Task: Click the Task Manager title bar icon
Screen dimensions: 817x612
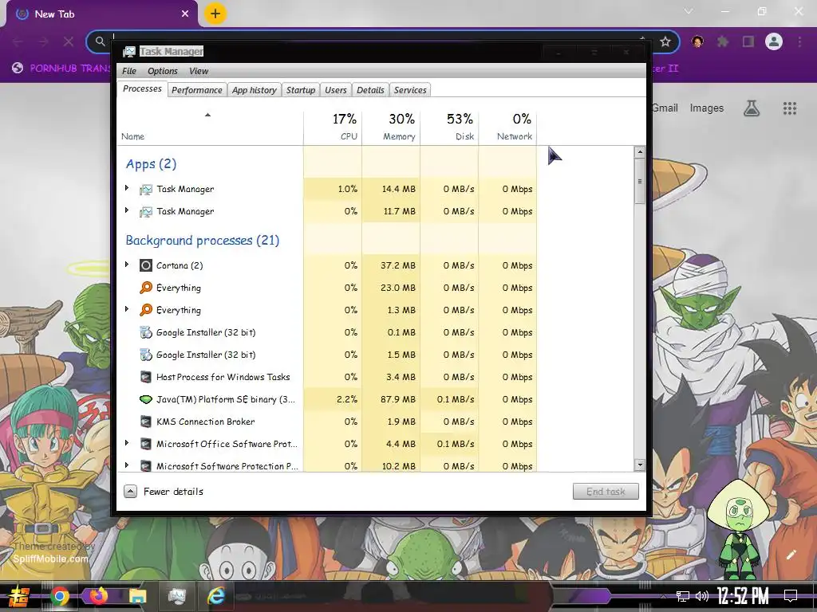Action: point(128,52)
